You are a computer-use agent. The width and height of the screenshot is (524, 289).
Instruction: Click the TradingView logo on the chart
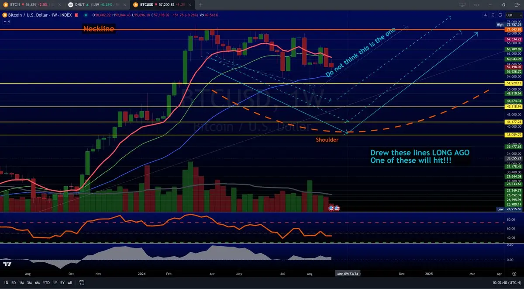[7, 264]
